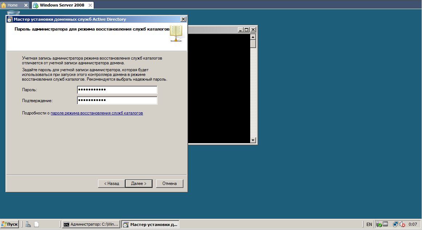Proceed with the Далее > button
Screen dimensions: 422x230
[x=139, y=183]
